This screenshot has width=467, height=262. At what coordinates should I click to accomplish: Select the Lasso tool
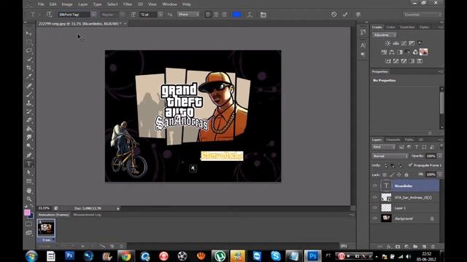tap(28, 50)
